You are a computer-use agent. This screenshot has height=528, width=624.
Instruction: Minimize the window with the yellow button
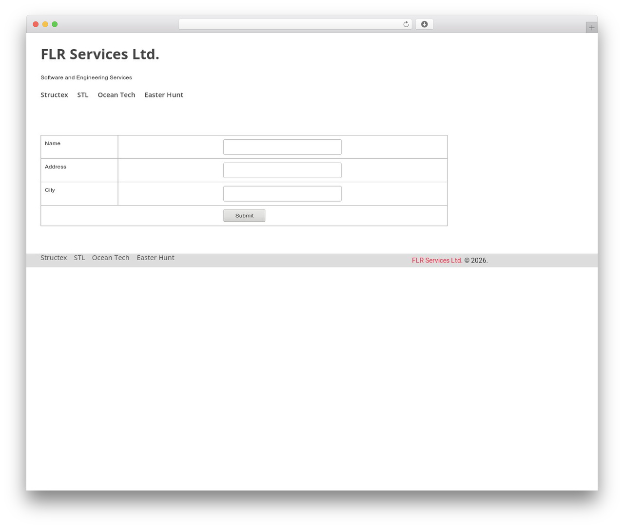click(45, 24)
